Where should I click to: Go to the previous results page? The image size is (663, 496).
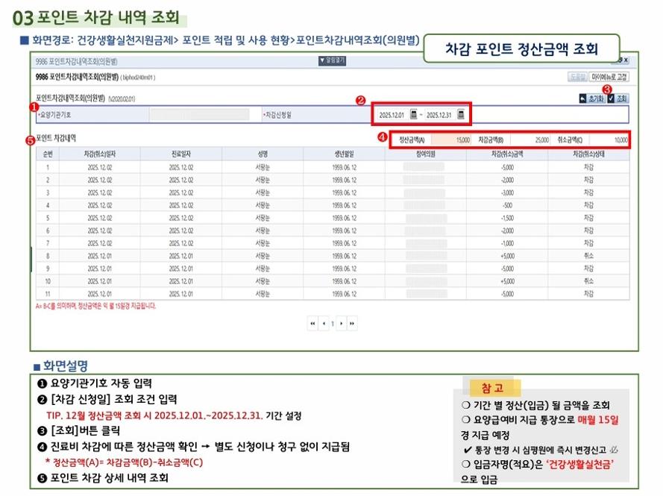click(x=324, y=324)
